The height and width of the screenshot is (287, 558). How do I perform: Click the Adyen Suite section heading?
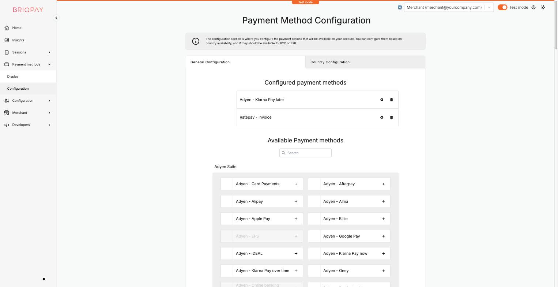tap(225, 167)
